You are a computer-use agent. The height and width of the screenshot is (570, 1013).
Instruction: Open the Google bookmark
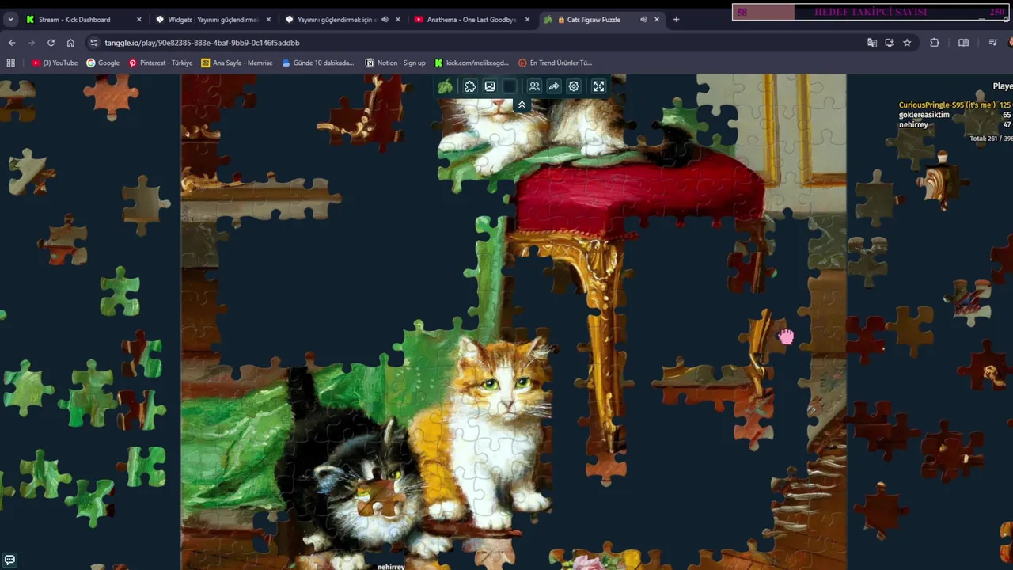tap(103, 63)
